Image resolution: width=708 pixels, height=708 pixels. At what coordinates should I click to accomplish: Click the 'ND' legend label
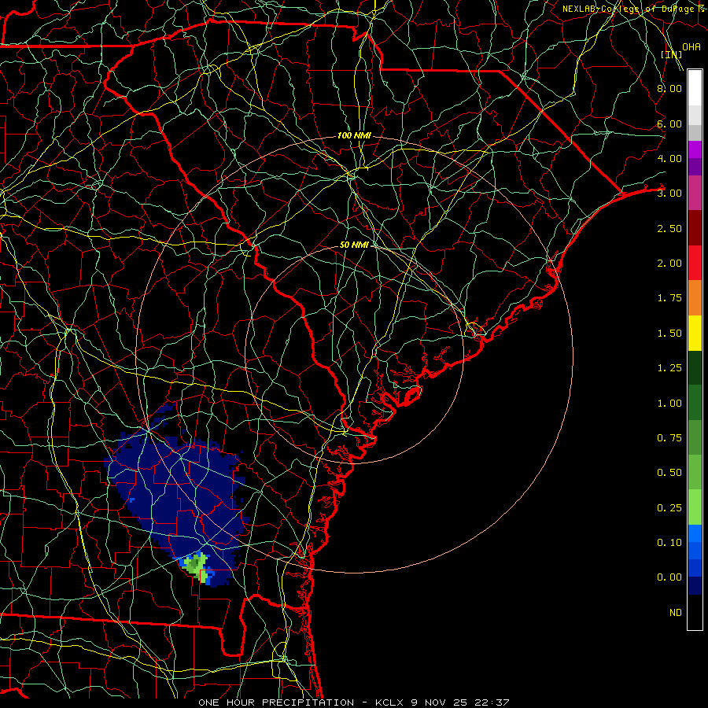click(676, 613)
